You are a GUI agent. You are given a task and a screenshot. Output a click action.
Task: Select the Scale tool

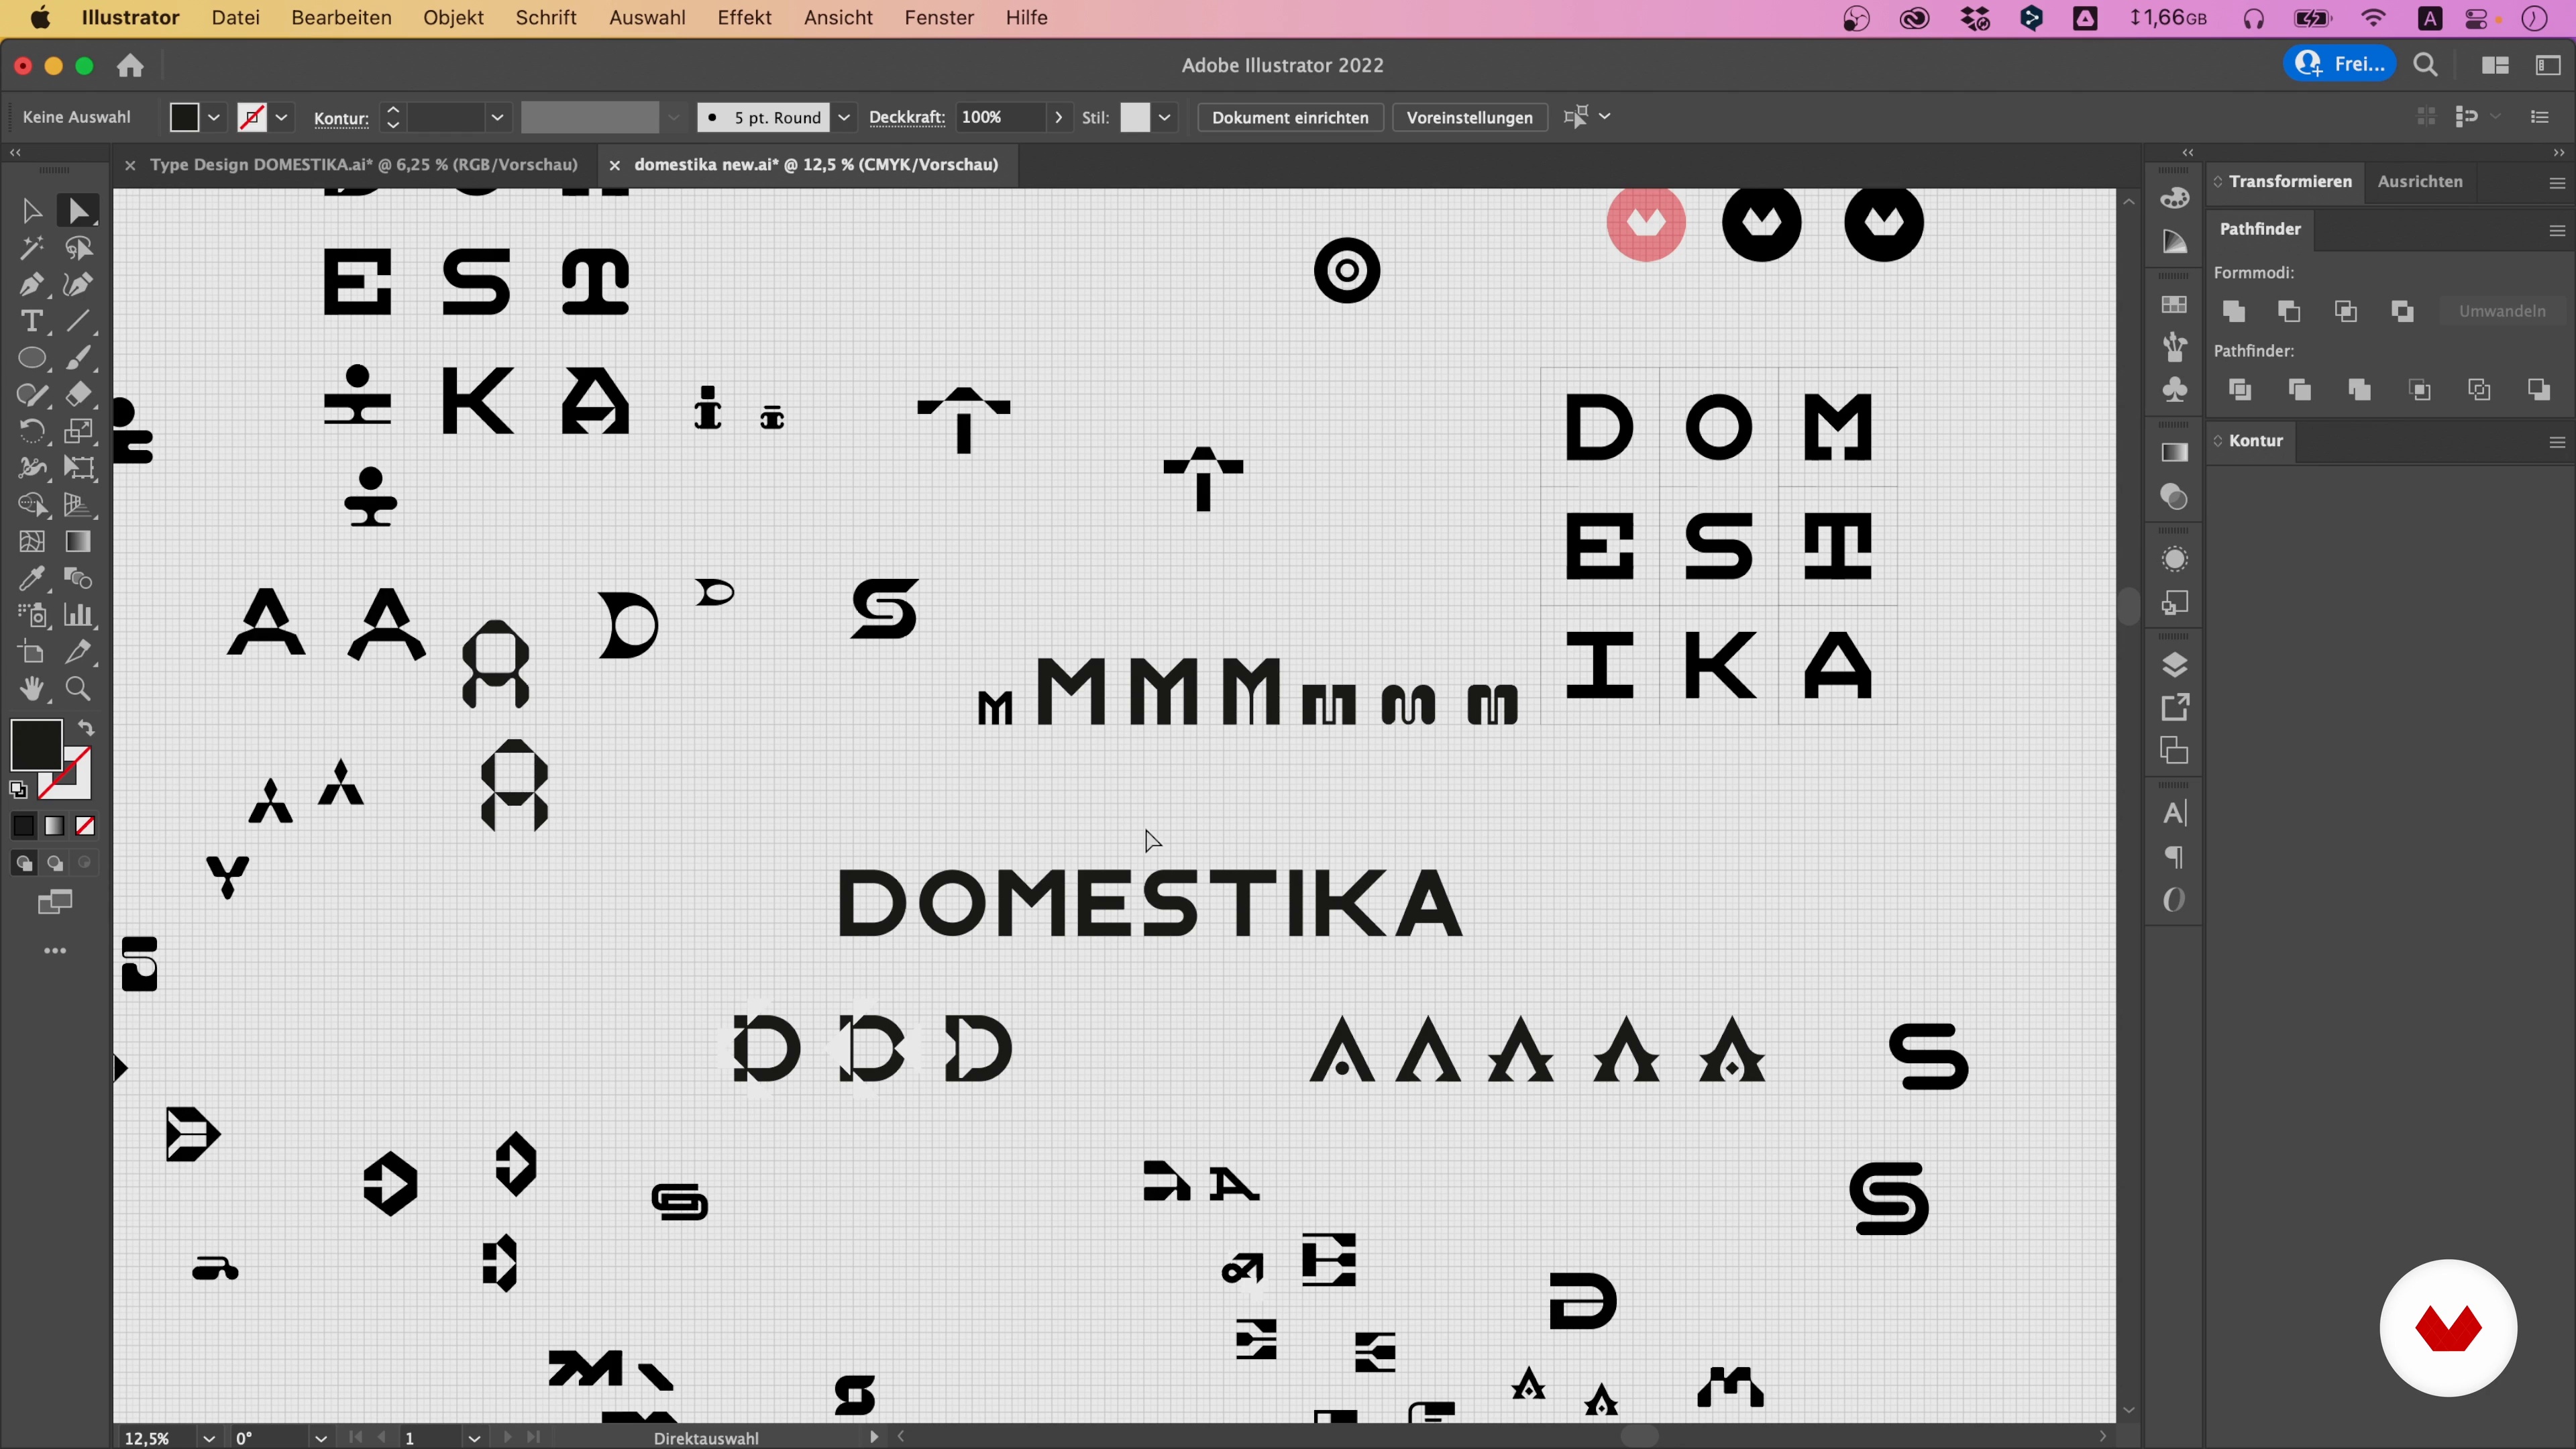point(78,432)
